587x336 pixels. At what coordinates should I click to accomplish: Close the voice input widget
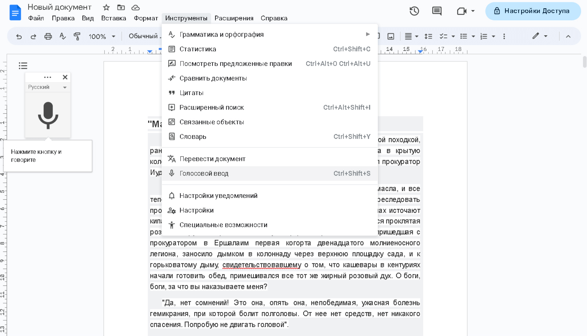tap(65, 77)
